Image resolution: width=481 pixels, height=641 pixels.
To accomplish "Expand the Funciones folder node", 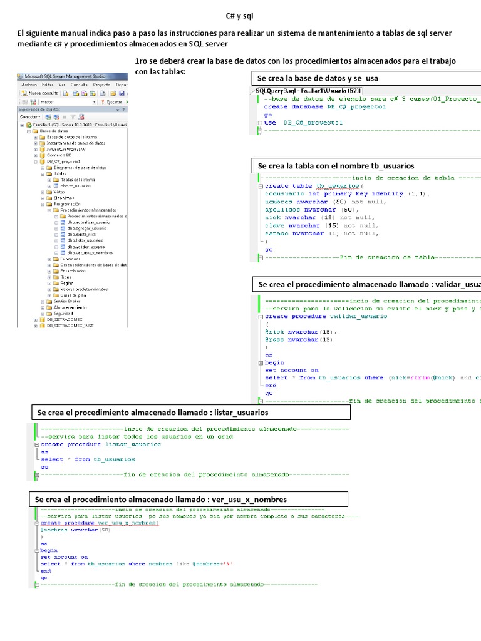I will pyautogui.click(x=49, y=259).
